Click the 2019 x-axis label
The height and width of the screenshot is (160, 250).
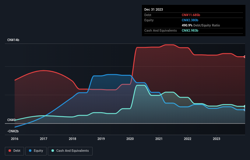pos(101,139)
